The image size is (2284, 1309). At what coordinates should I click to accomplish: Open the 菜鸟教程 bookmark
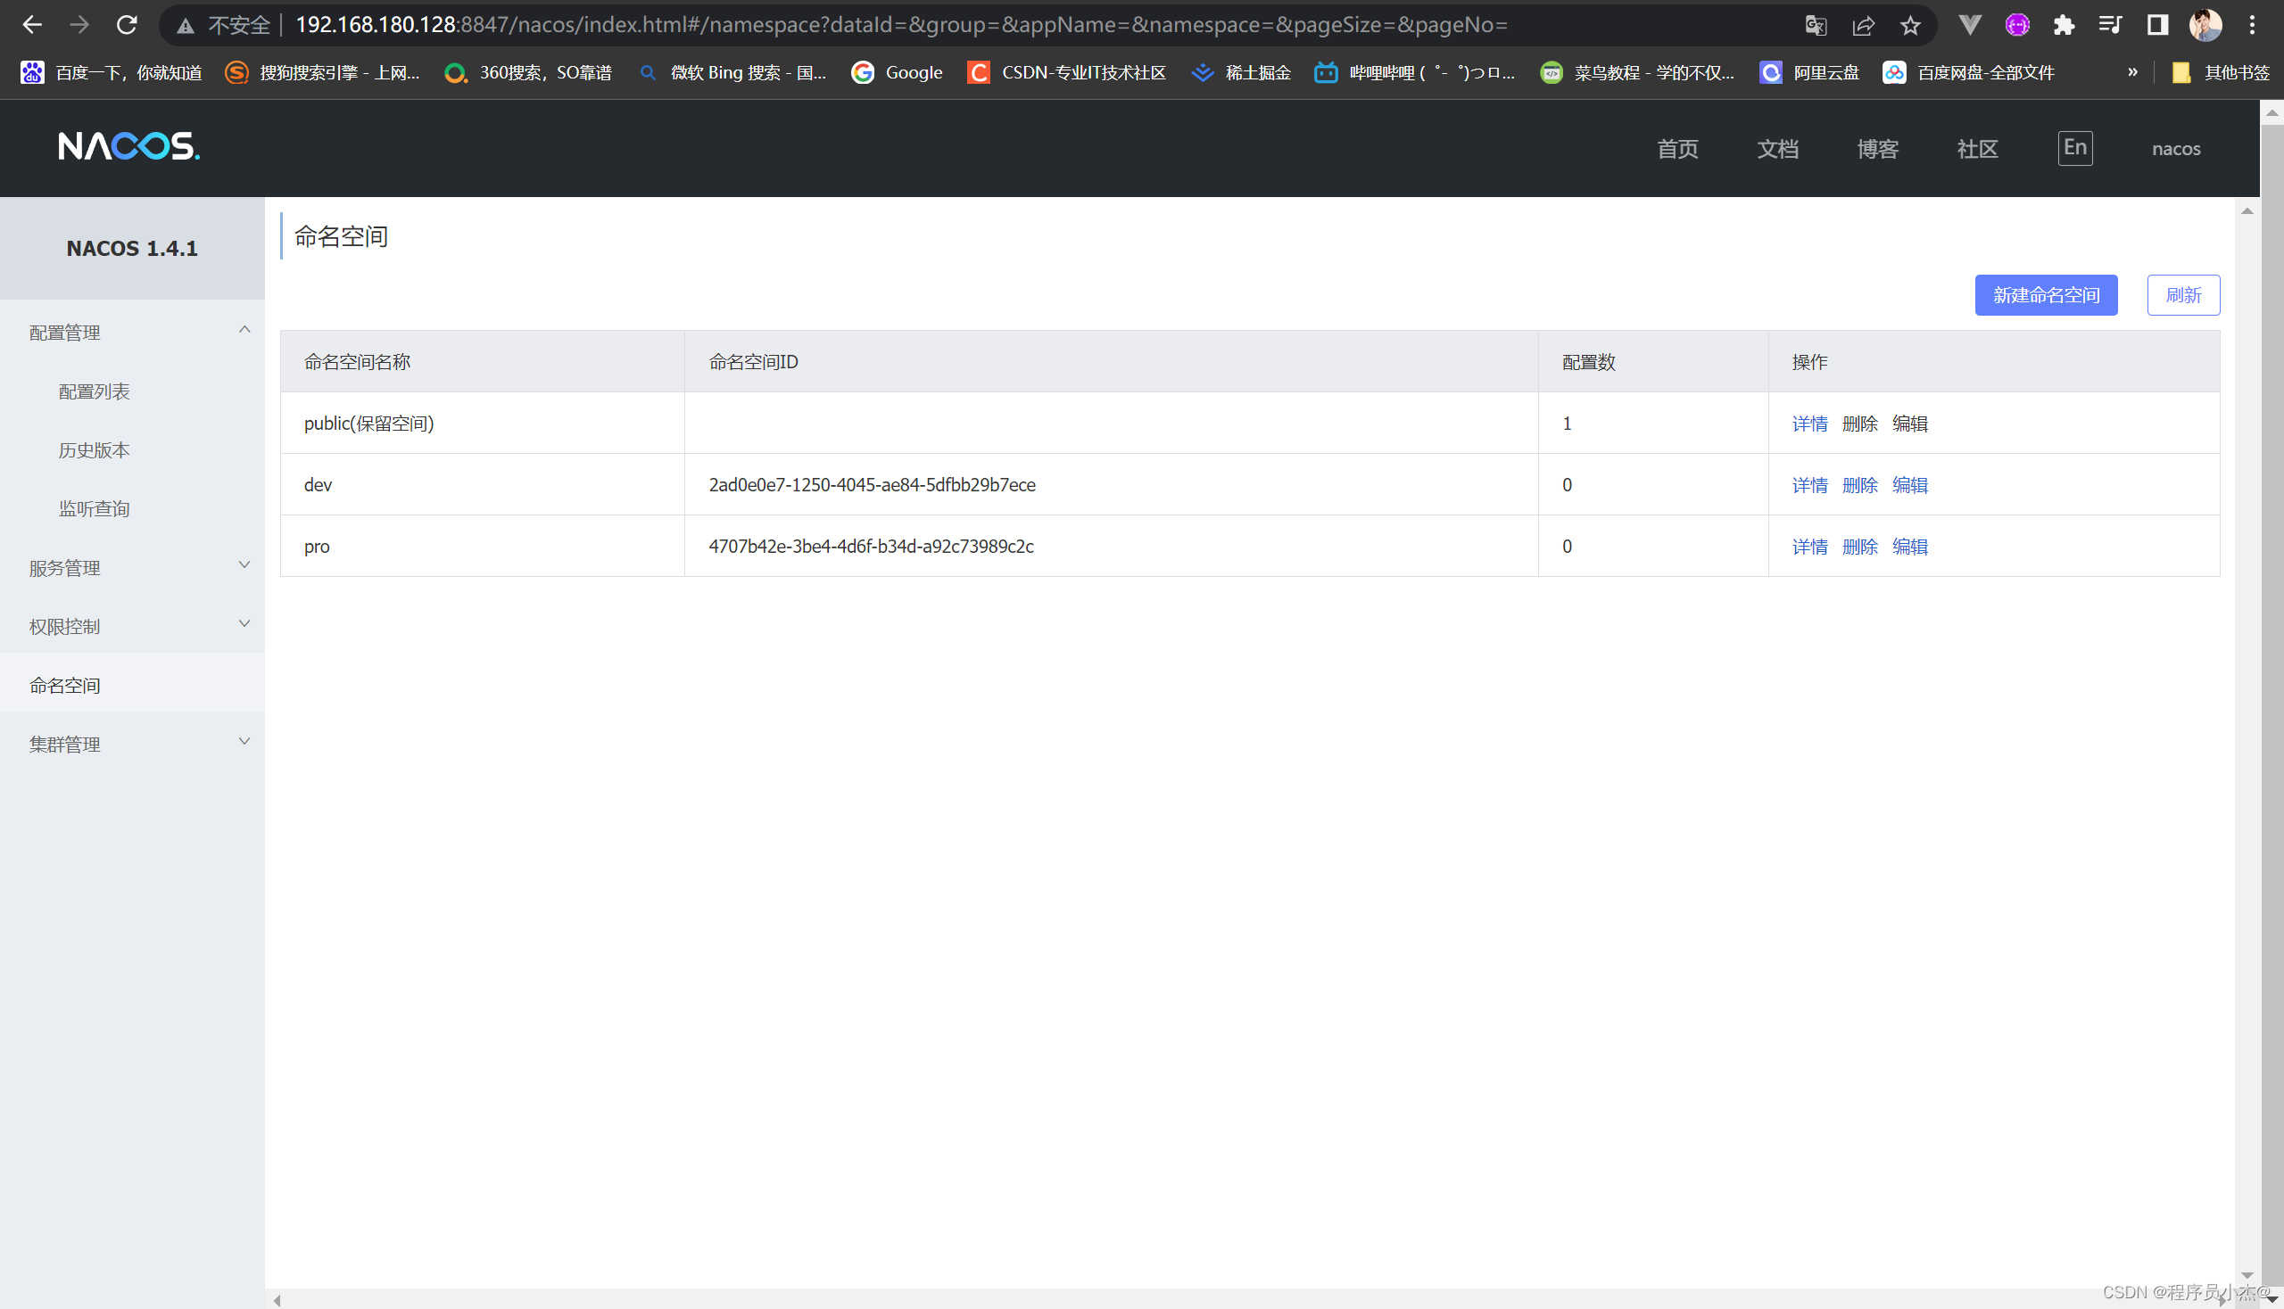point(1637,73)
